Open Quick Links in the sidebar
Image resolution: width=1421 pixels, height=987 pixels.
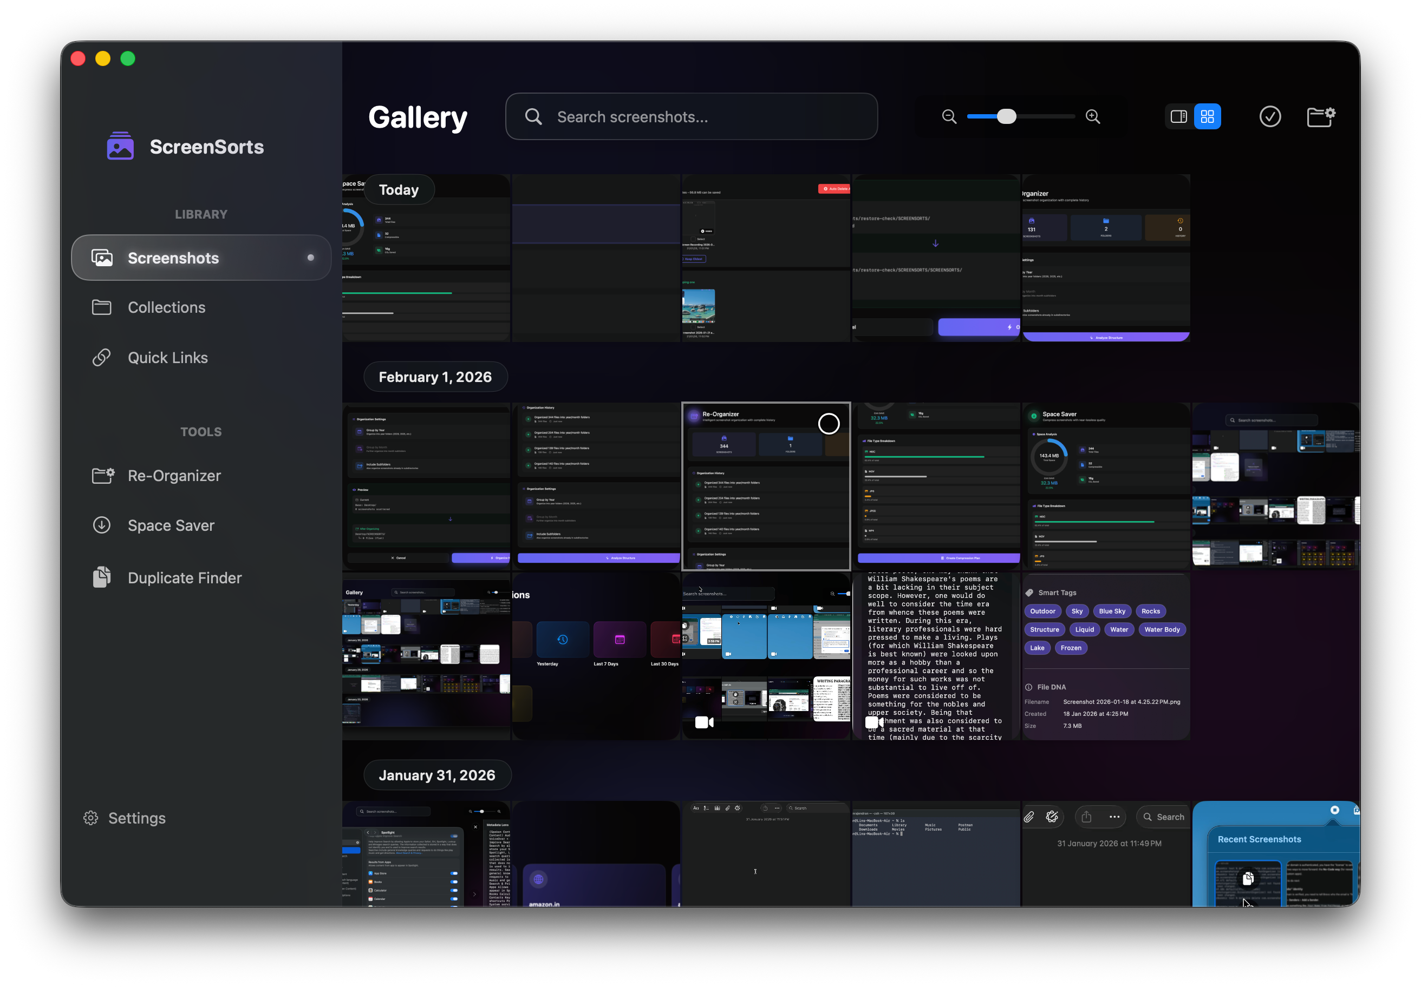click(168, 358)
